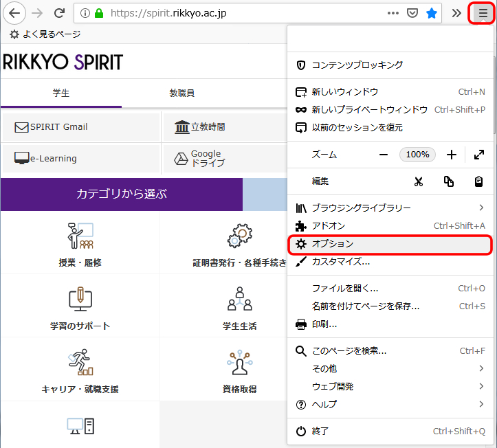The height and width of the screenshot is (448, 497).
Task: Choose カスタマイズ... from menu
Action: click(x=390, y=262)
